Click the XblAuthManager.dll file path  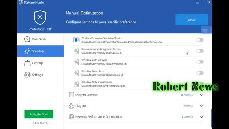pos(104,64)
